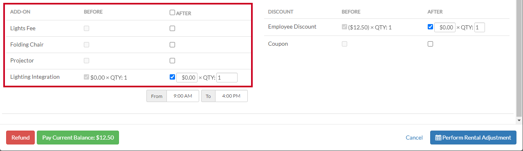Click the scrollbar down arrow
Image resolution: width=523 pixels, height=151 pixels.
pos(519,121)
